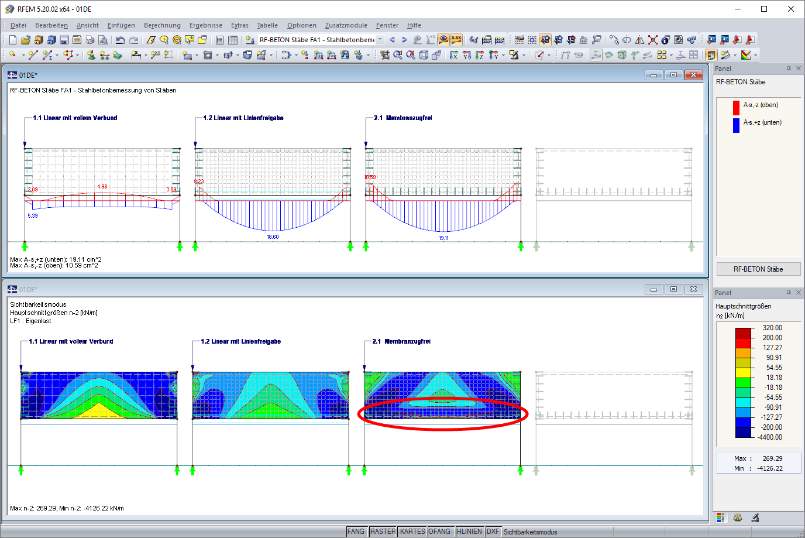Toggle the highlighted panel display icon
The height and width of the screenshot is (538, 805).
[x=711, y=55]
